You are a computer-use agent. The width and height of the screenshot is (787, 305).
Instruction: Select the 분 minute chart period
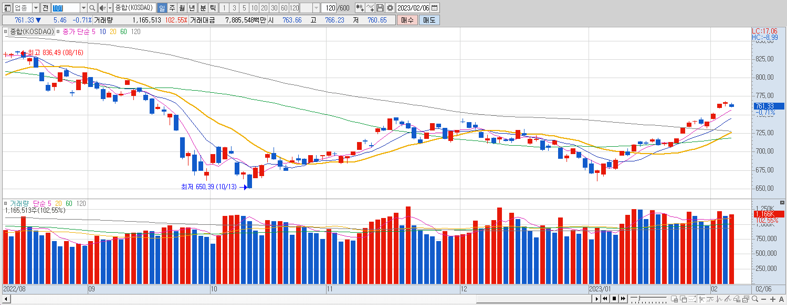click(x=203, y=8)
